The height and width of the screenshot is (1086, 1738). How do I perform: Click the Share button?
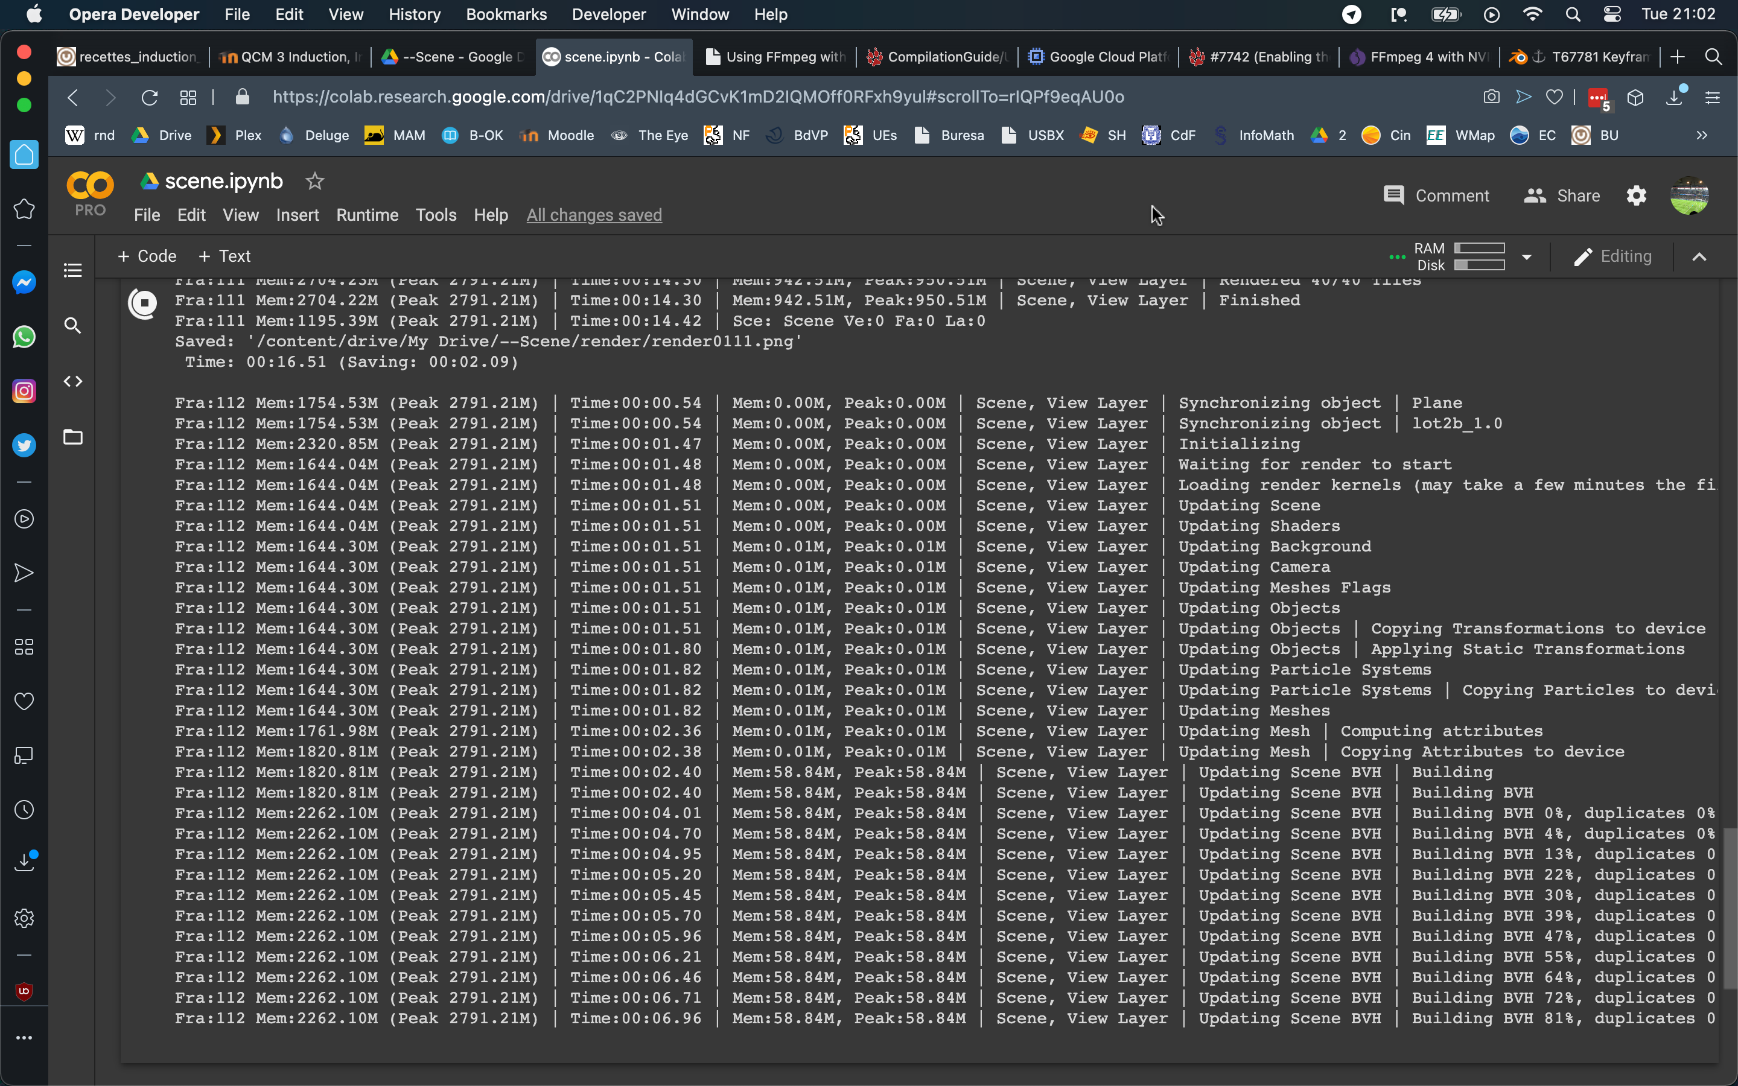pos(1563,195)
